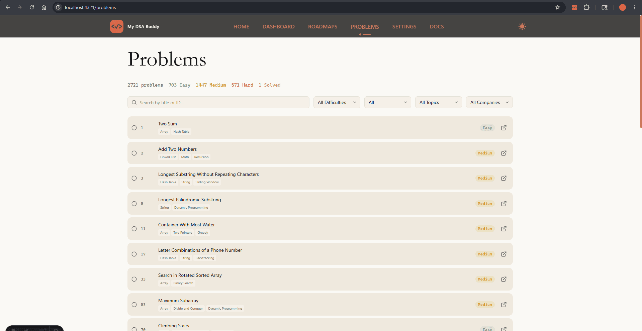Viewport: 642px width, 331px height.
Task: Reload the page
Action: 32,7
